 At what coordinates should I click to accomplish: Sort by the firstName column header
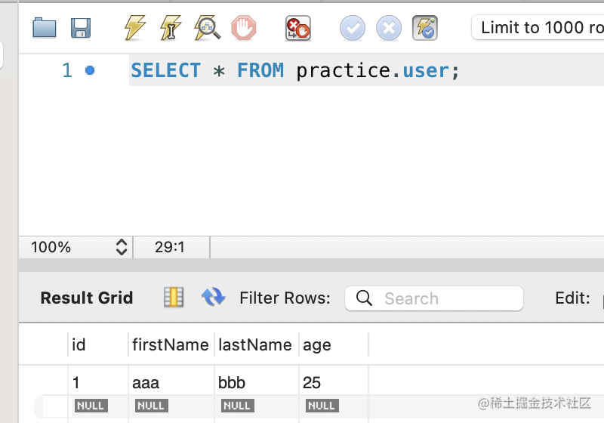coord(170,345)
